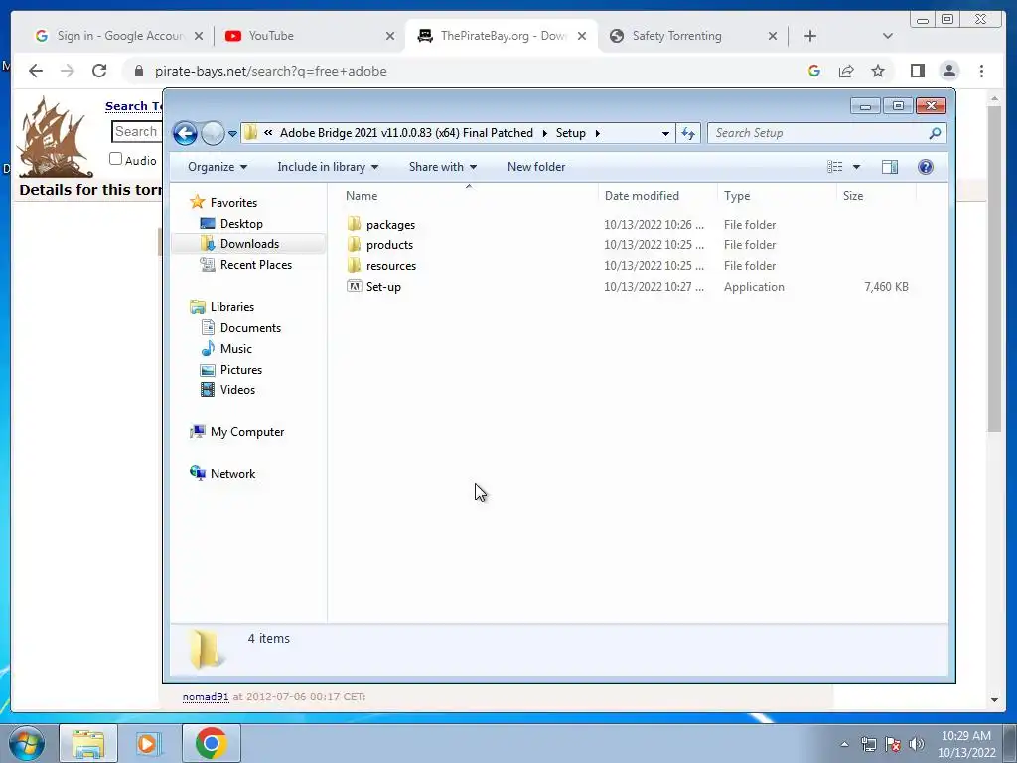The height and width of the screenshot is (763, 1017).
Task: Close the YouTube tab
Action: (x=390, y=36)
